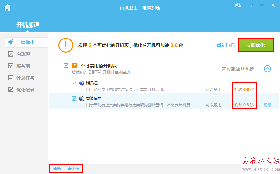Click 耗时 0.3 秒 for 有道词典
The width and height of the screenshot is (280, 174).
point(244,105)
